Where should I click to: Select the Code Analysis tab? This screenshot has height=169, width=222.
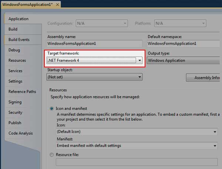23,133
